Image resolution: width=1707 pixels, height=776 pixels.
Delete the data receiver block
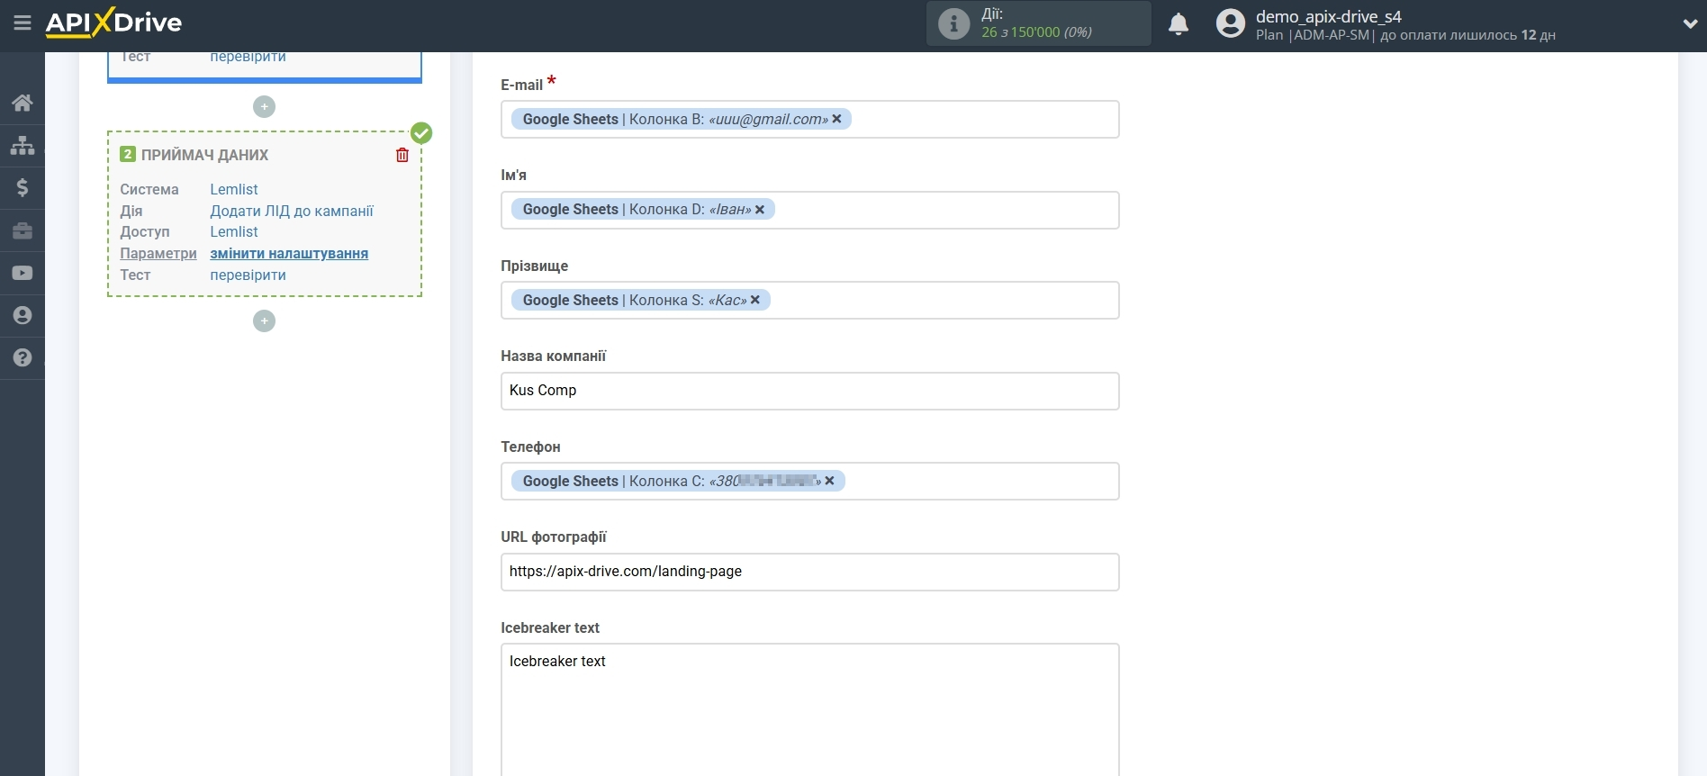402,155
